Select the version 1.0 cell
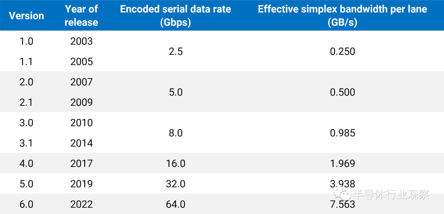 26,41
